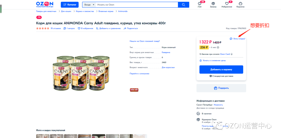Go to the Влажные корма breadcrumb

106,11
